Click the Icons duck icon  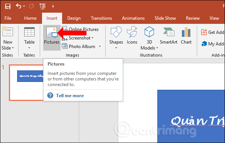pos(132,32)
